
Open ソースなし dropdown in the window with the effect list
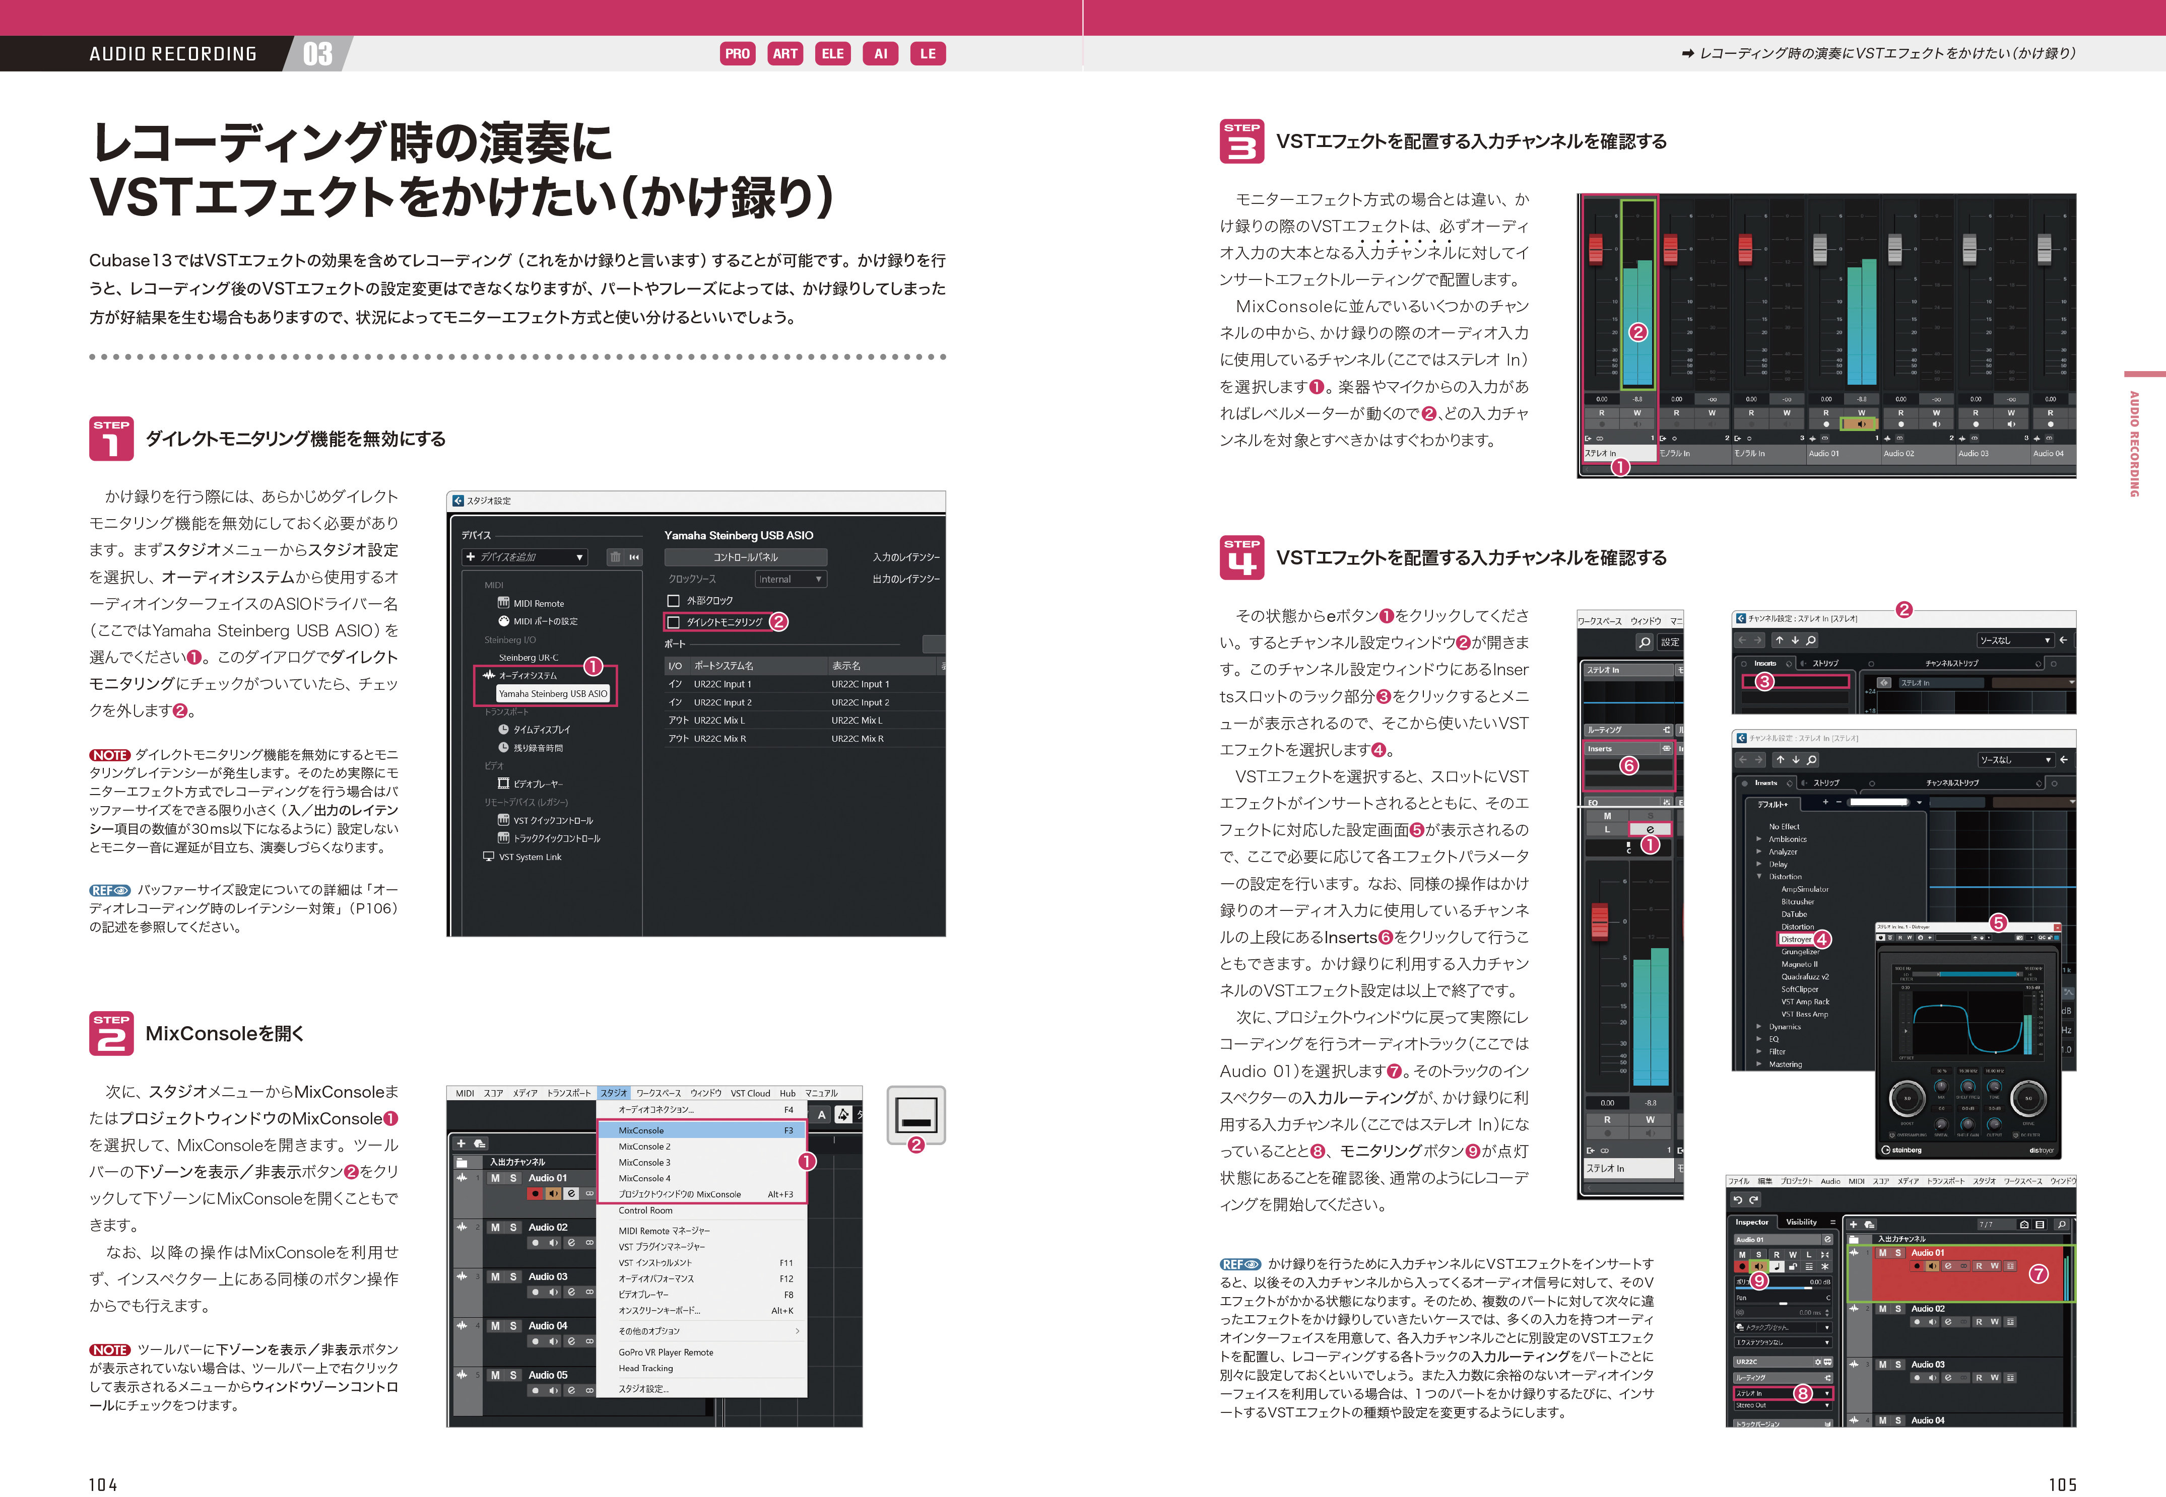coord(2016,760)
